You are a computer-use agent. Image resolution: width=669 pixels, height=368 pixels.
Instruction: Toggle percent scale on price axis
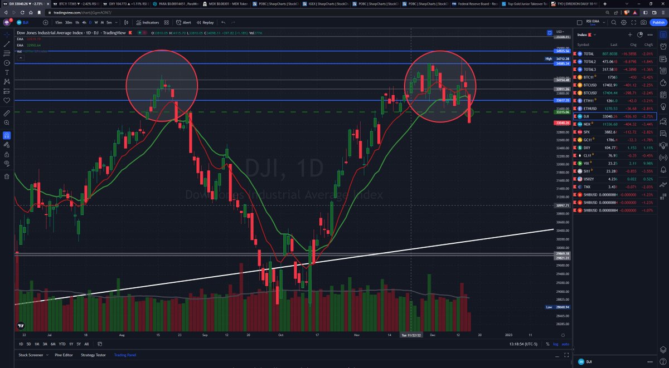547,344
